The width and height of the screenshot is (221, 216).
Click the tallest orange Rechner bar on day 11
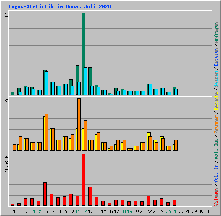pyautogui.click(x=79, y=125)
